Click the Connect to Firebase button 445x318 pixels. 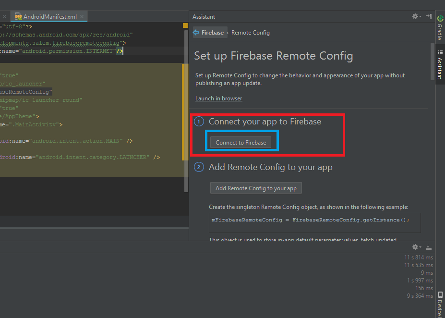(241, 142)
